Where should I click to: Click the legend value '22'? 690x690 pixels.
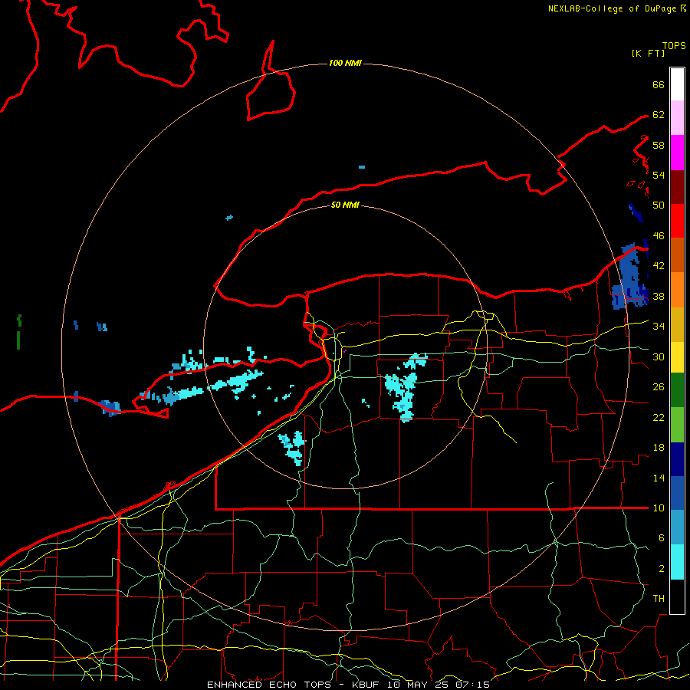click(x=659, y=417)
